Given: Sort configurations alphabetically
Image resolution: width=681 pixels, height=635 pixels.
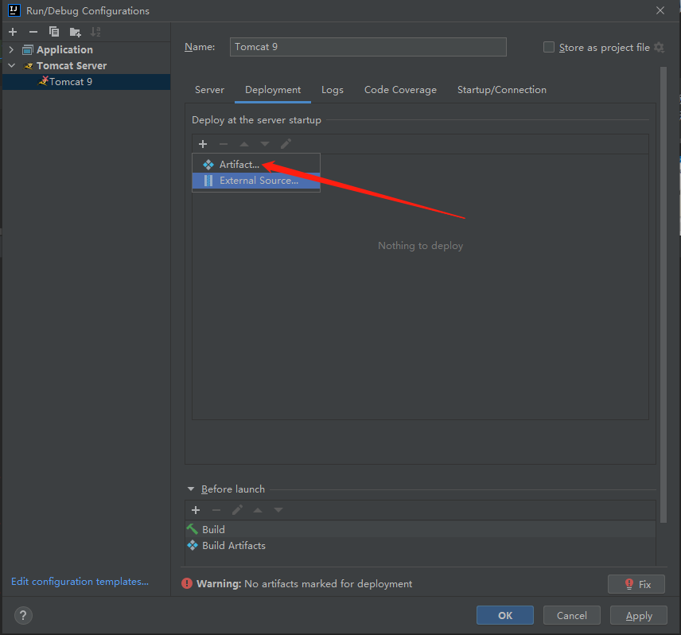Looking at the screenshot, I should coord(95,32).
